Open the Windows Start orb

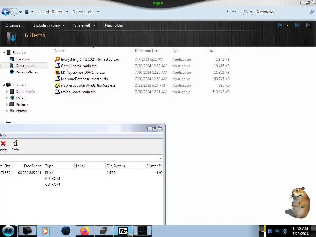tap(8, 231)
